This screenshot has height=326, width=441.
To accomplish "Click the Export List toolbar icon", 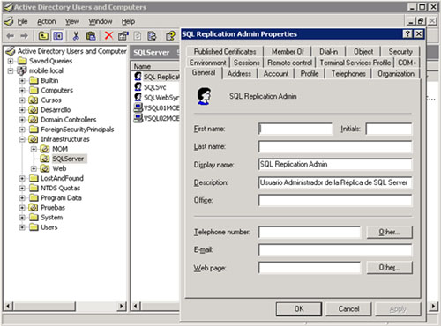I will [152, 36].
